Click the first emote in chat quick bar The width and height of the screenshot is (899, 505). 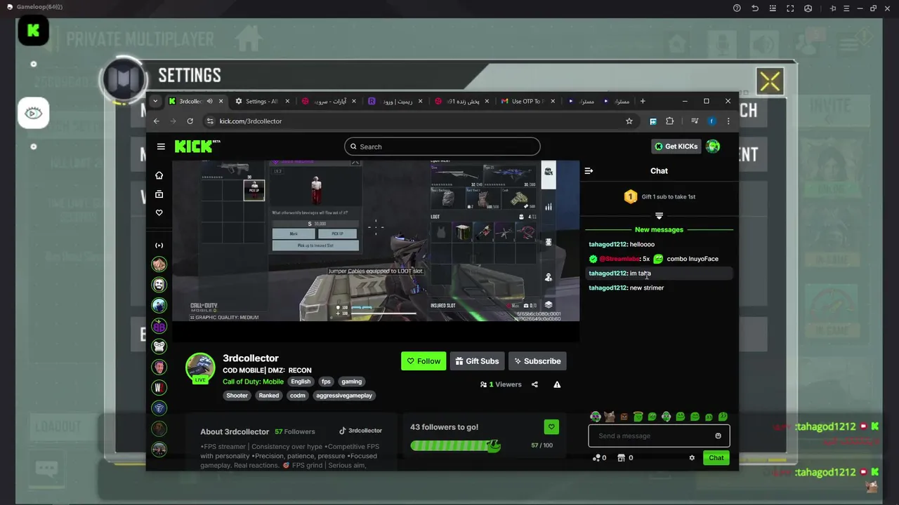[596, 417]
